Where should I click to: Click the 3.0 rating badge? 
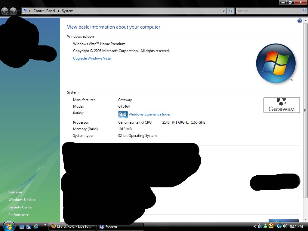123,114
